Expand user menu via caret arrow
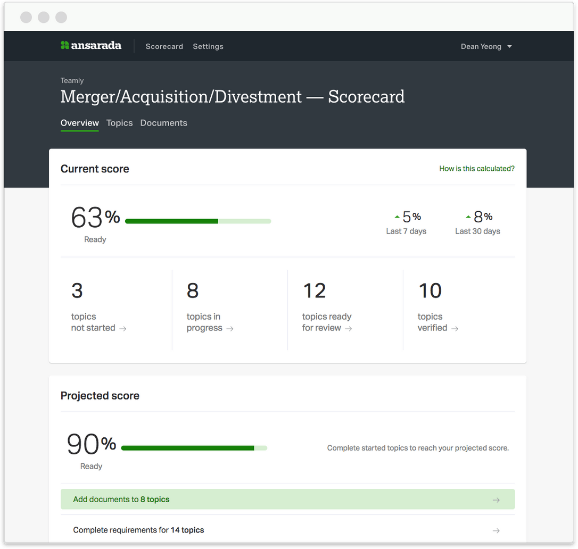The height and width of the screenshot is (549, 578). (509, 46)
